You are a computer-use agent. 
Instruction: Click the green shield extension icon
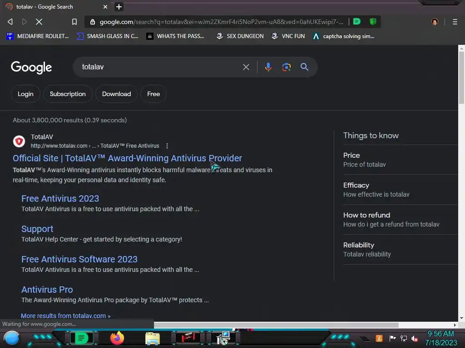pos(373,21)
